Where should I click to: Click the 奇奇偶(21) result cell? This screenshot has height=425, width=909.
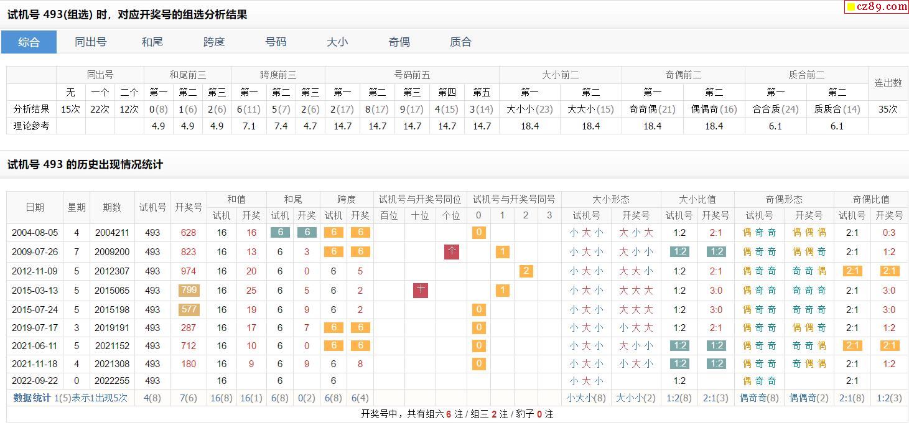[x=652, y=109]
